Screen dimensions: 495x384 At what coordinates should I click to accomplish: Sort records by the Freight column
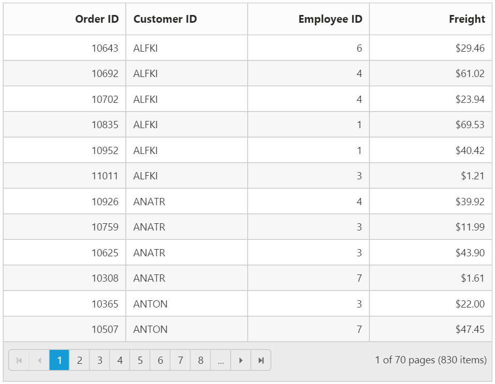[x=467, y=19]
